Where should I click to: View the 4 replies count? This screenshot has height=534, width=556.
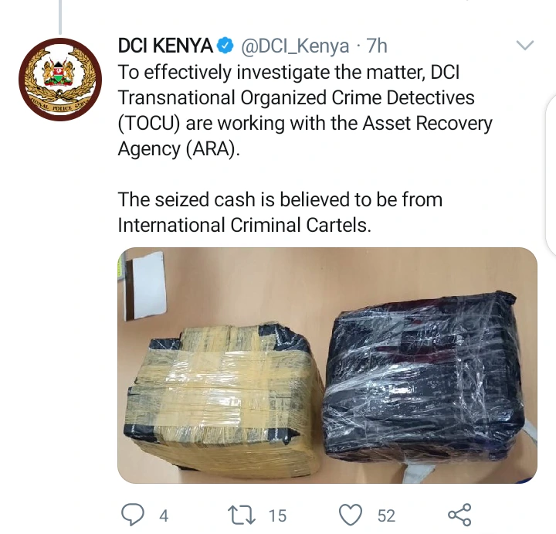pos(164,515)
